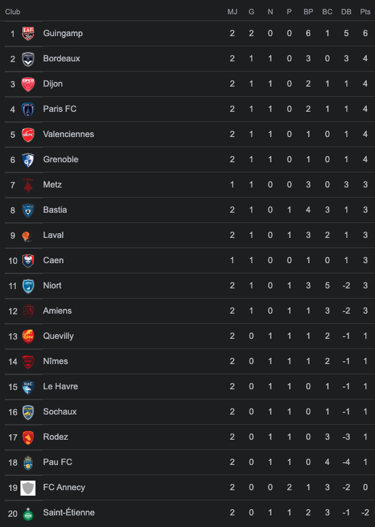Click the Bordeaux club logo
This screenshot has height=527, width=375.
(x=28, y=59)
